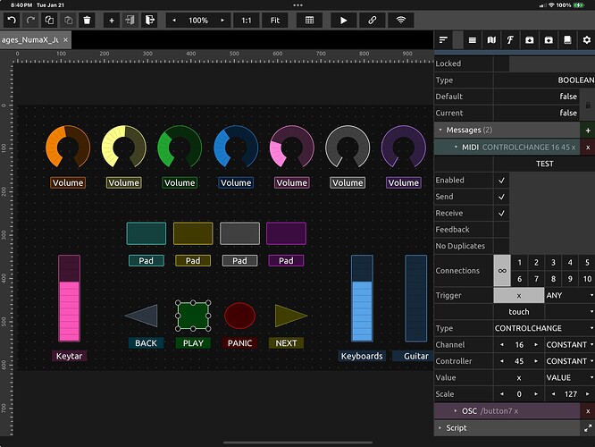
Task: Select connection number 7
Action: tap(536, 279)
